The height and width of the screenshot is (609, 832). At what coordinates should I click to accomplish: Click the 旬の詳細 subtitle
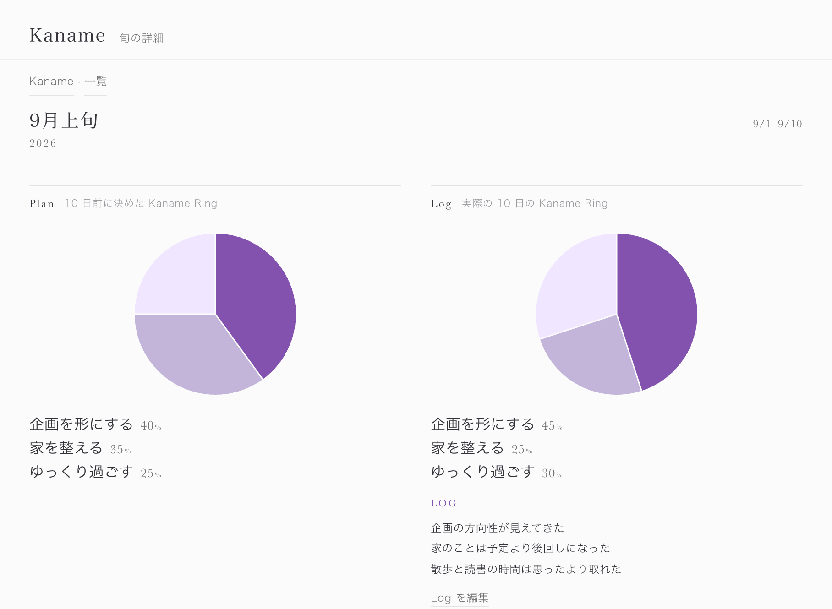142,38
